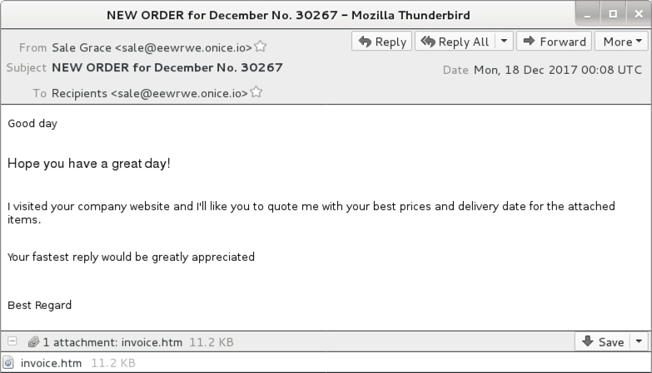Open the More actions dropdown

621,42
